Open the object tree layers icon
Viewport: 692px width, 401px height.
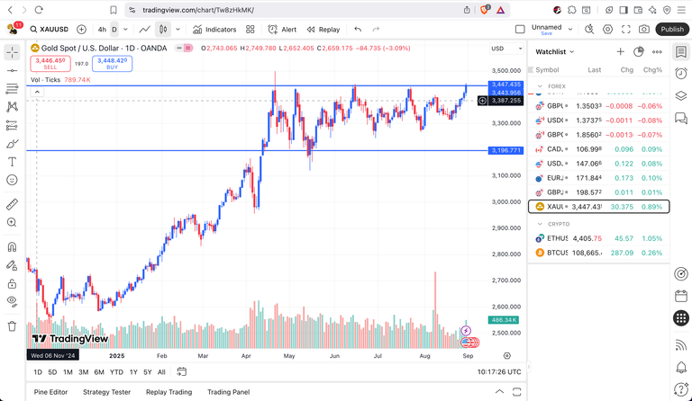tap(681, 95)
